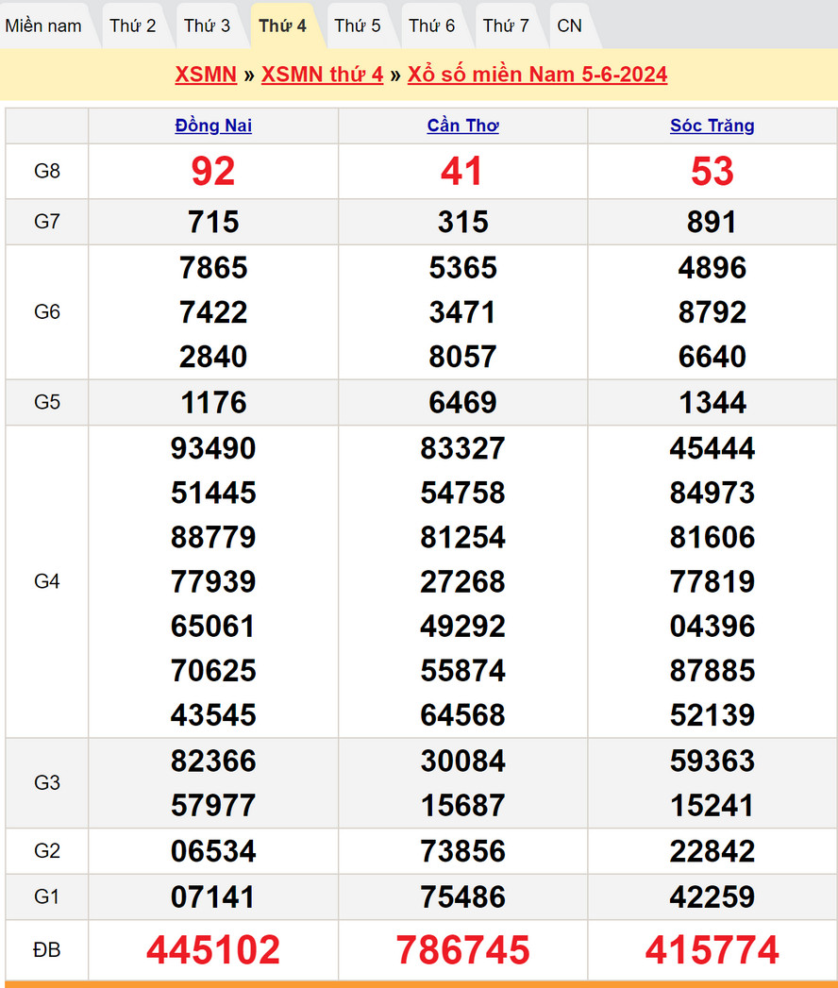
Task: Click the G8 number 92 for Đồng Nai
Action: [213, 171]
